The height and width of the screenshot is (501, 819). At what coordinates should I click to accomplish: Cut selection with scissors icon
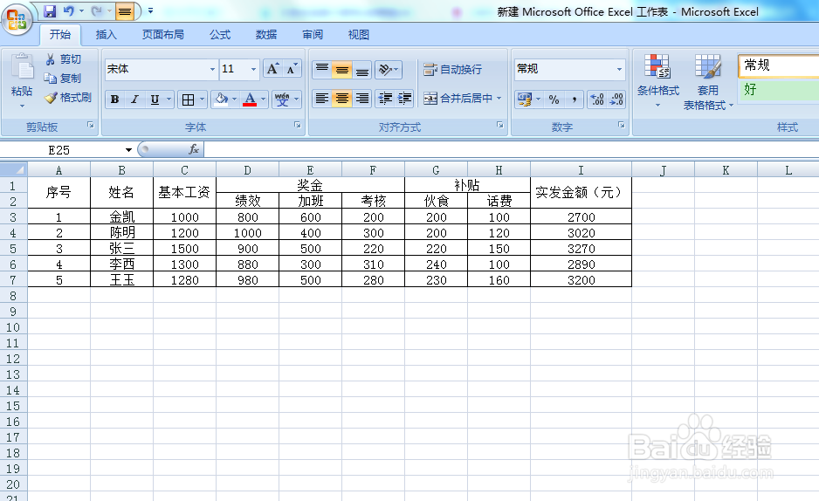tap(51, 59)
